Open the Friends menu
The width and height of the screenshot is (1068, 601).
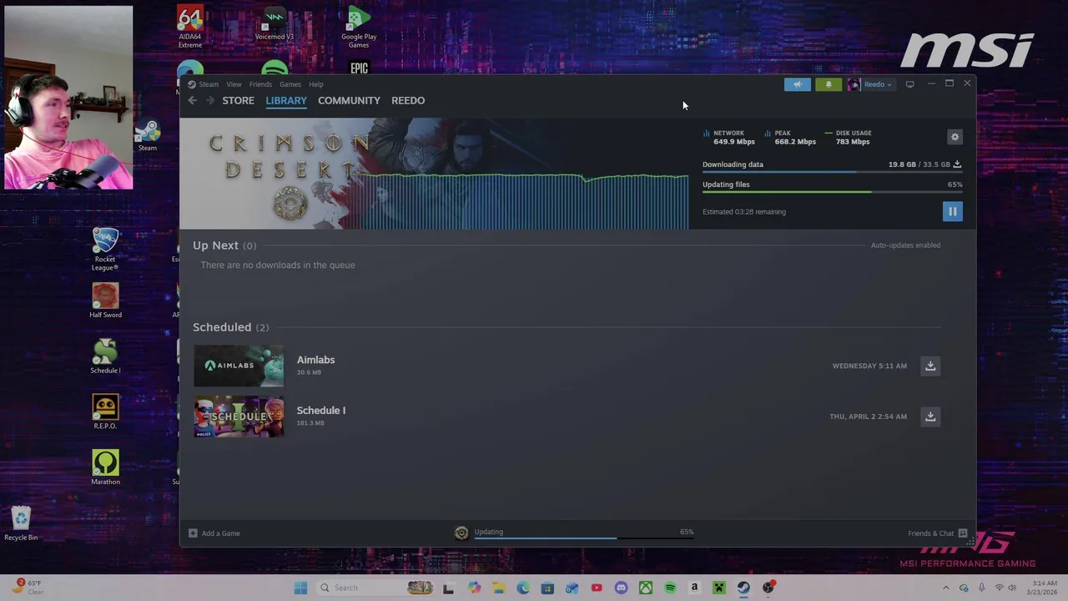[x=260, y=84]
